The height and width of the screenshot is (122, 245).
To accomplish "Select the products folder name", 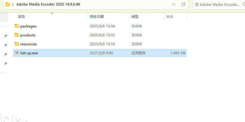I will pyautogui.click(x=28, y=35).
